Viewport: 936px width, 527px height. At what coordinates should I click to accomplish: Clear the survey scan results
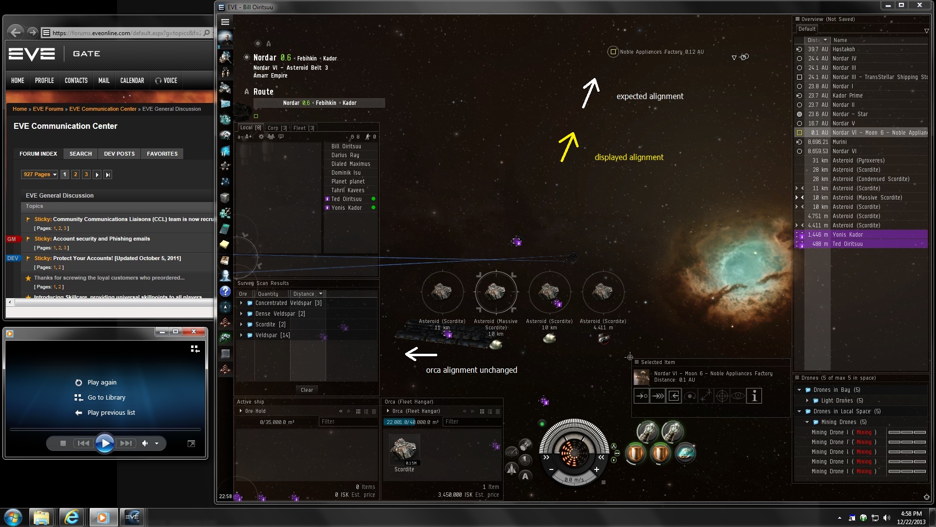(307, 390)
